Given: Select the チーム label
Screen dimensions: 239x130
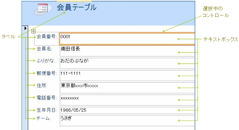Looking at the screenshot, I should pyautogui.click(x=43, y=118).
